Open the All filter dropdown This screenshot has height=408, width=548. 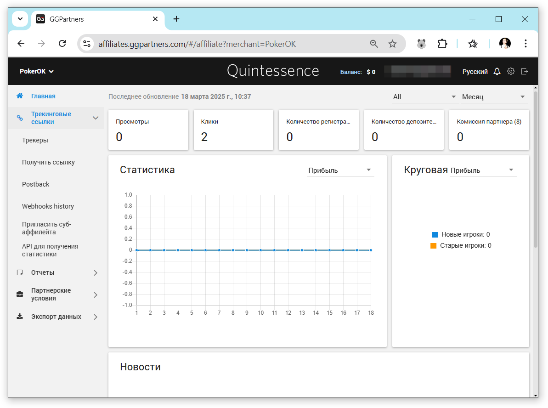[x=424, y=97]
